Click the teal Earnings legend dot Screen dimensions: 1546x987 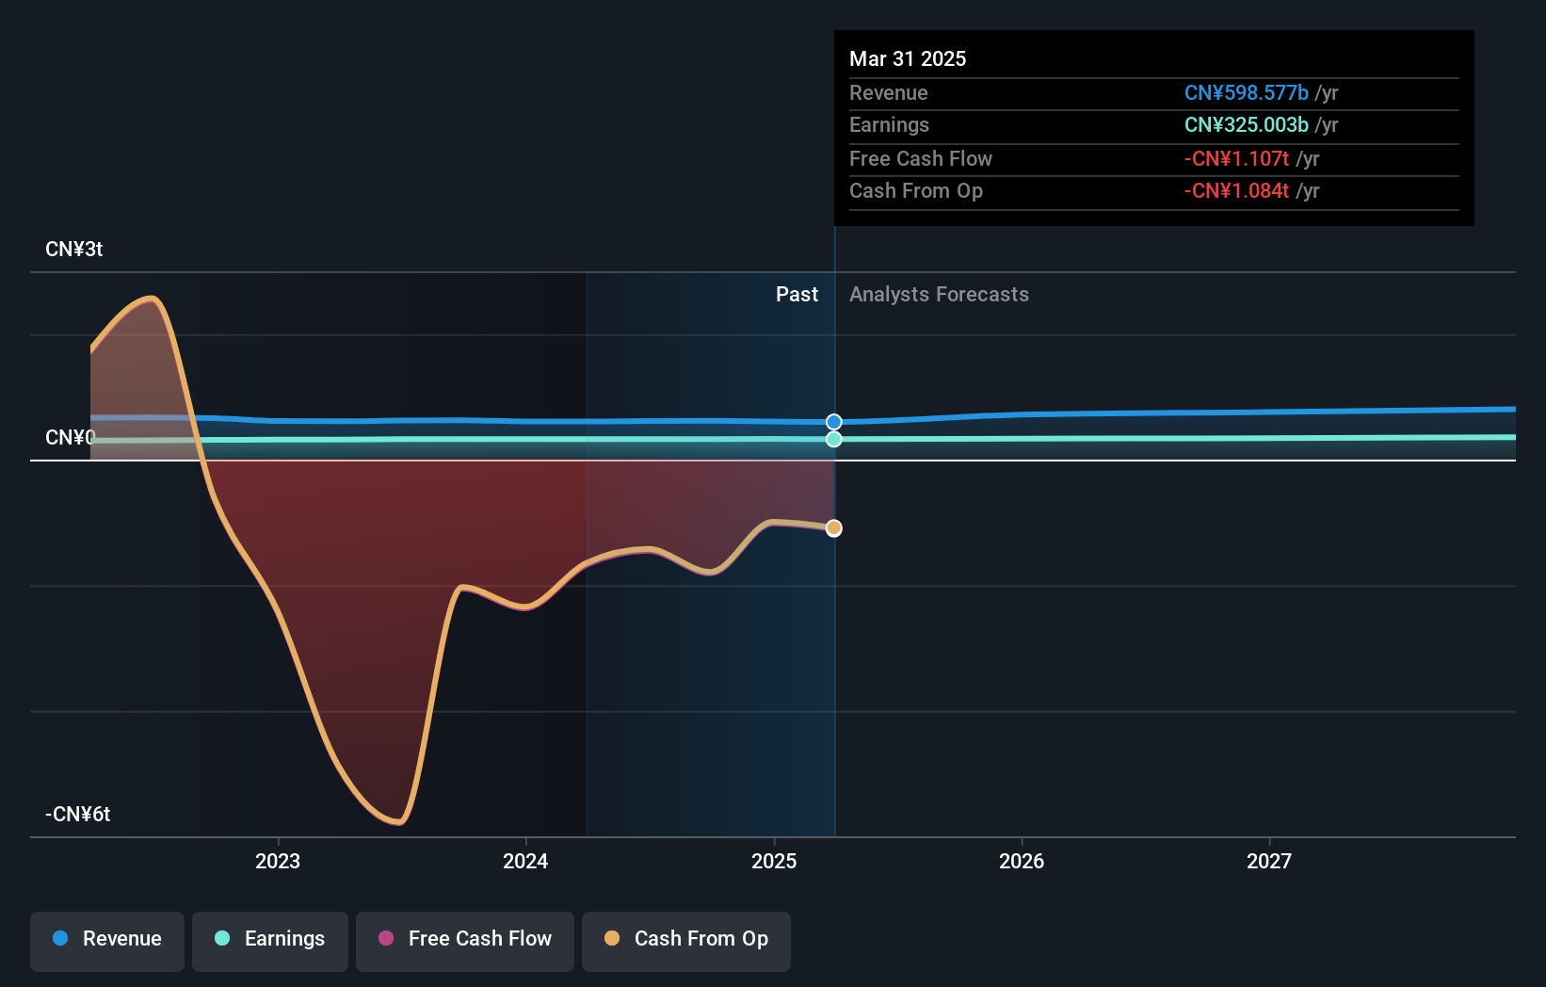point(222,938)
